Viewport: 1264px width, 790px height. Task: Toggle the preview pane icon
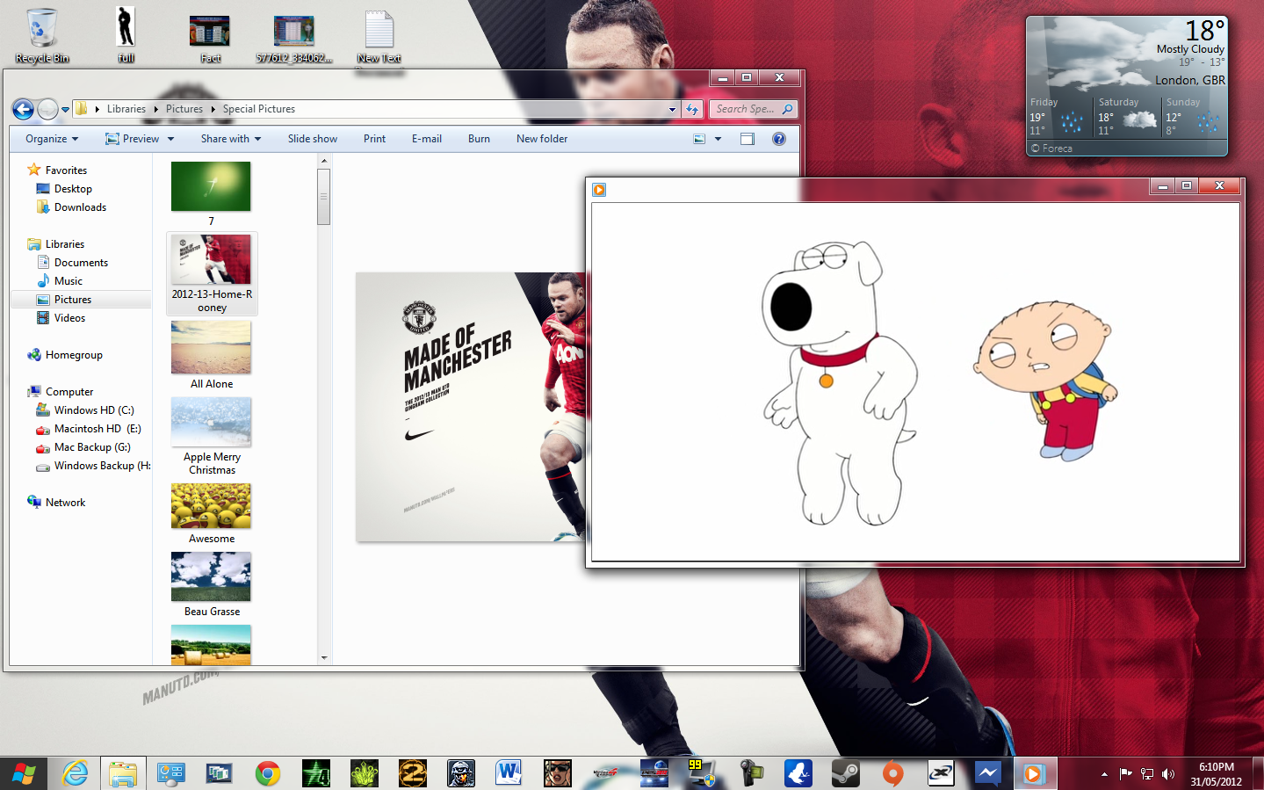pos(748,139)
